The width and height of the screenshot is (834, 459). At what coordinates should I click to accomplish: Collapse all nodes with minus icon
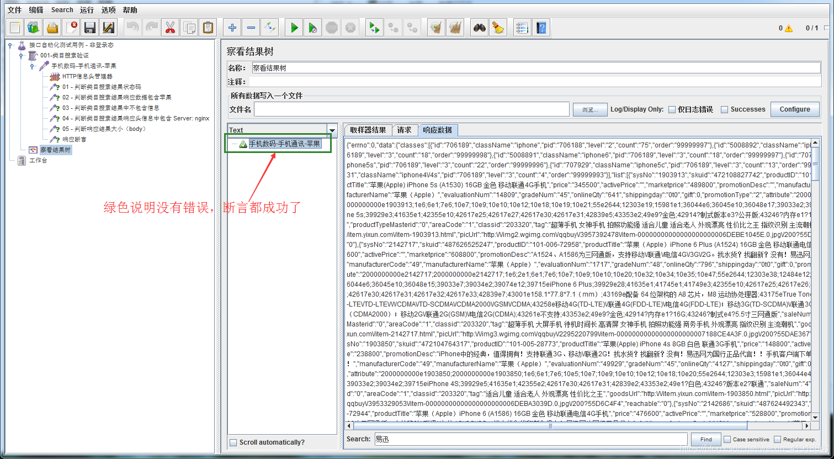coord(251,27)
